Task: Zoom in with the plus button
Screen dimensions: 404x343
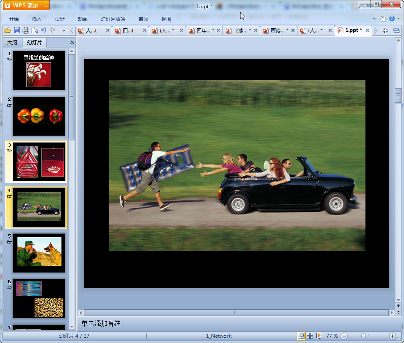Action: pyautogui.click(x=393, y=336)
